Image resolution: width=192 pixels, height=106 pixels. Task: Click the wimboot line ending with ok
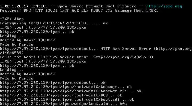coord(53,83)
